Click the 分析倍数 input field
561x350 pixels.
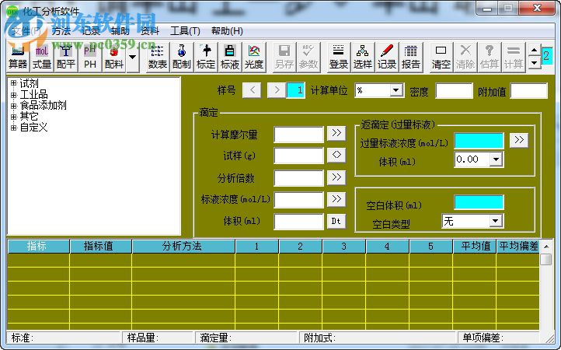pyautogui.click(x=298, y=178)
